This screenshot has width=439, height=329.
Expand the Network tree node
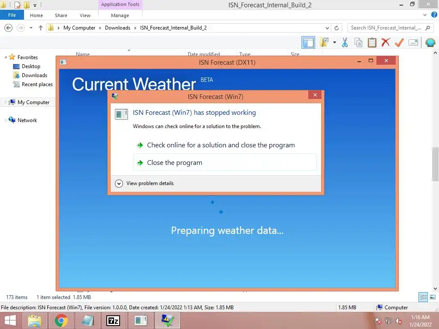pyautogui.click(x=6, y=120)
